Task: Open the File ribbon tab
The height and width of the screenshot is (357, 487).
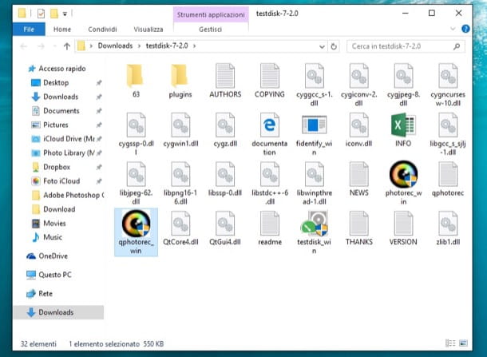Action: 29,30
